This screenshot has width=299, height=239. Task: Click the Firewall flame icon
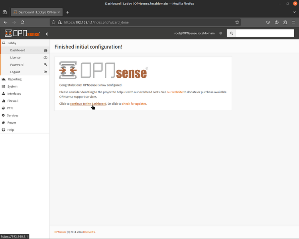pyautogui.click(x=4, y=101)
